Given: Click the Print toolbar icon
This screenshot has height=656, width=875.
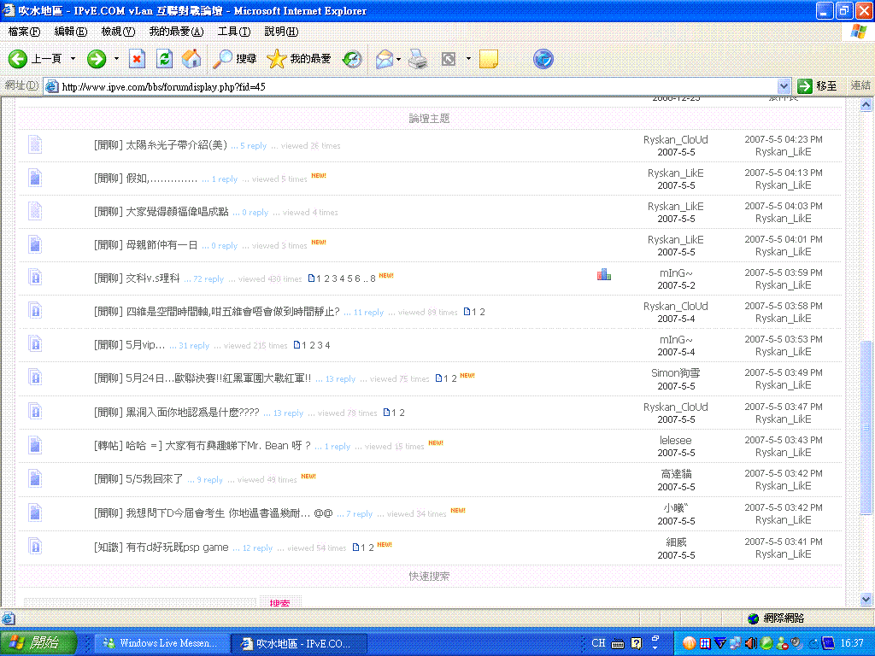Looking at the screenshot, I should click(417, 59).
